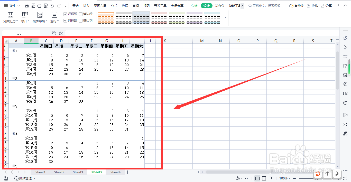Switch to Sheet1 tab

point(40,172)
